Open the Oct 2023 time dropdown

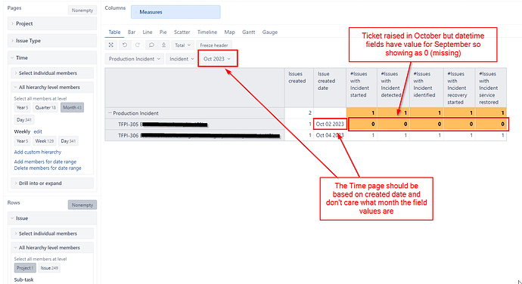click(217, 59)
